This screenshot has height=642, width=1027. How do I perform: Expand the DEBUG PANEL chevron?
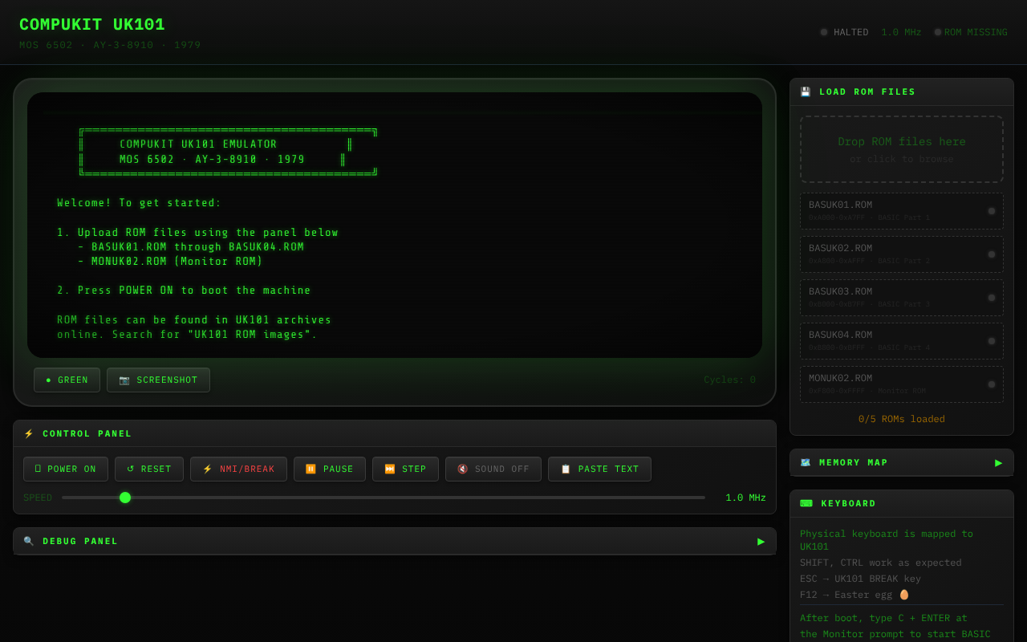pos(761,541)
